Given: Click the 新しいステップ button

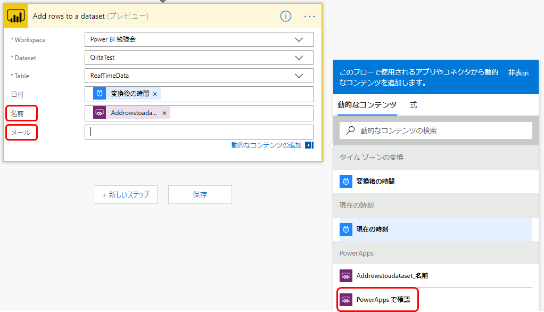Looking at the screenshot, I should pos(125,194).
